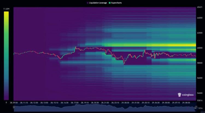Image resolution: width=205 pixels, height=113 pixels.
Task: Click the 58000 price axis label
Action: 200,63
